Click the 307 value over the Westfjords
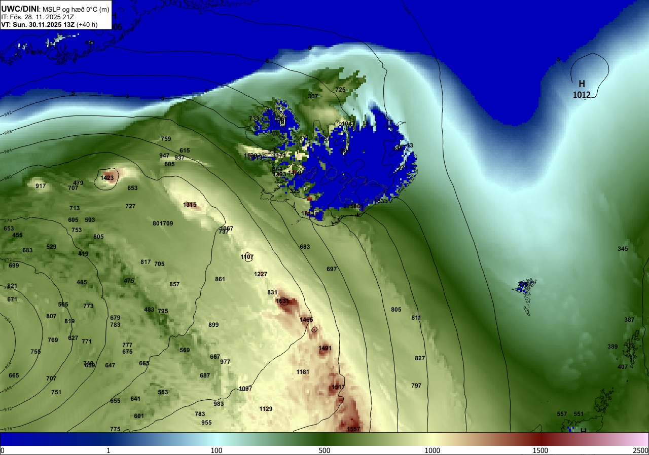649x455 pixels. point(313,96)
